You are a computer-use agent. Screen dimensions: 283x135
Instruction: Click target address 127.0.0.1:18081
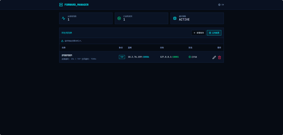point(169,57)
